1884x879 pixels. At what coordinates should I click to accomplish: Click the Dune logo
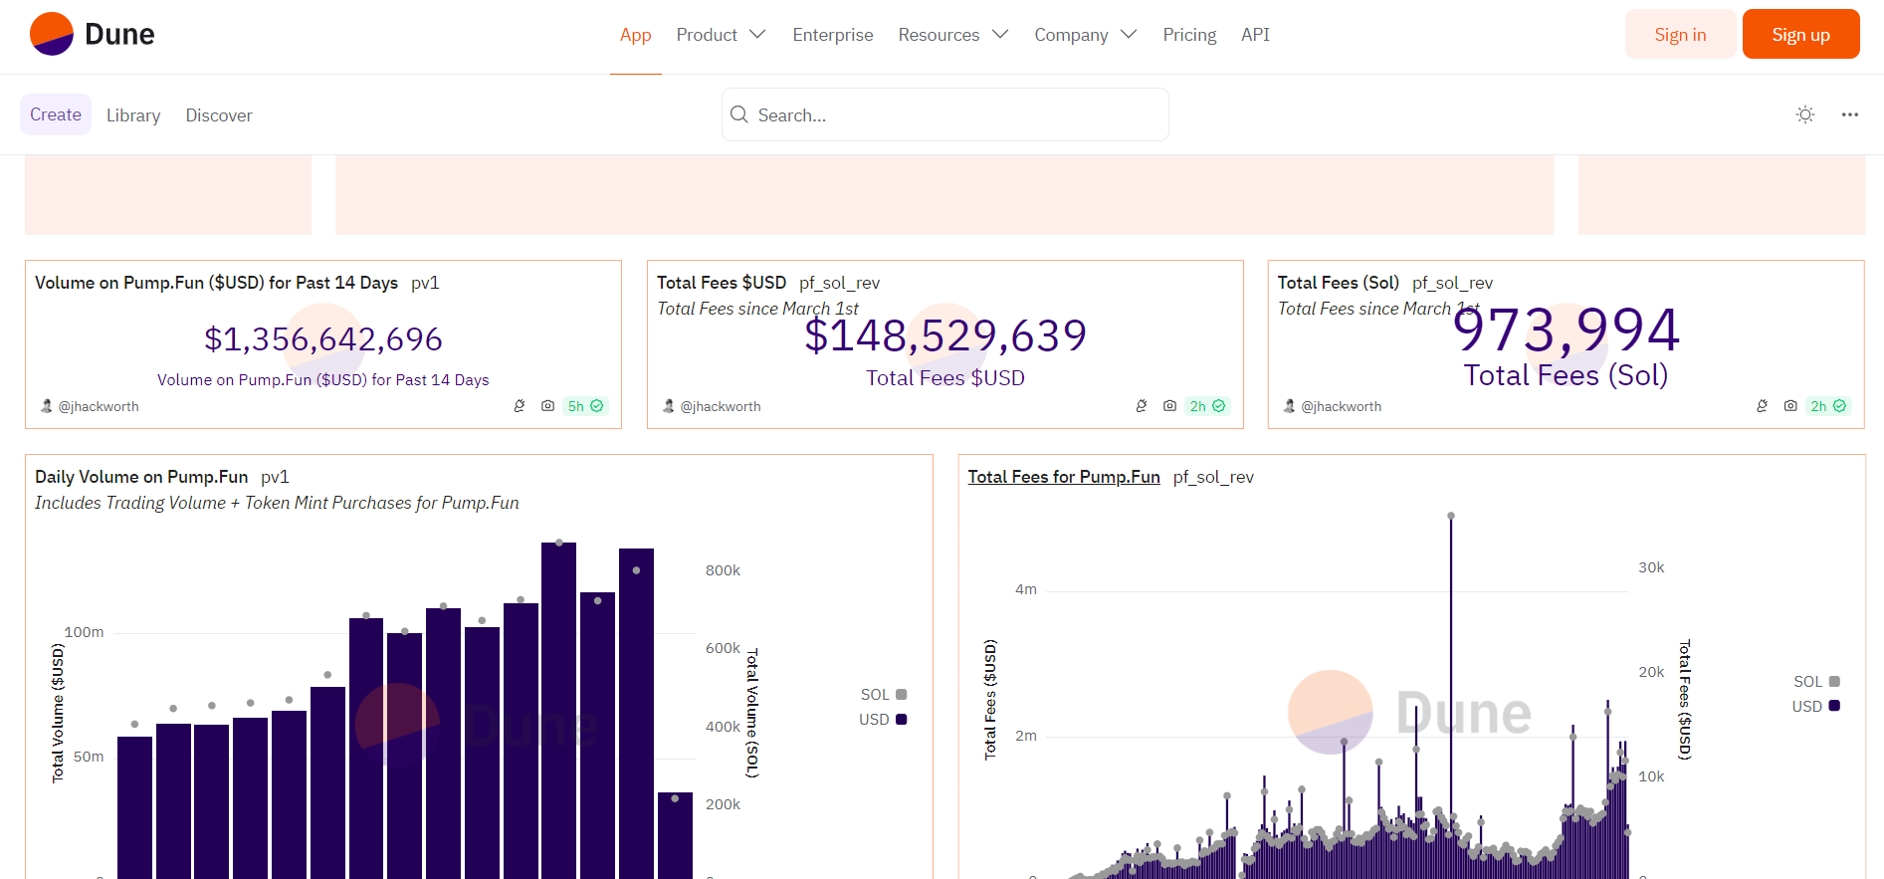[x=92, y=34]
